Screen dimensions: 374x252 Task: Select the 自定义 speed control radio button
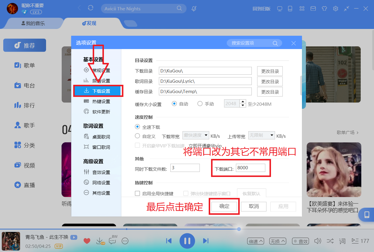[x=137, y=136]
